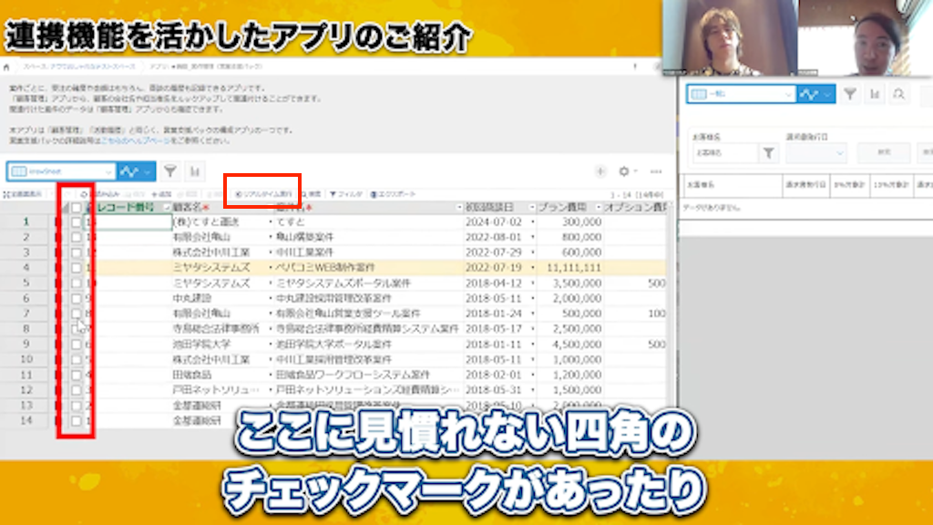Click the webcam video thumbnail at top right
Screen dimensions: 933x525
point(797,38)
